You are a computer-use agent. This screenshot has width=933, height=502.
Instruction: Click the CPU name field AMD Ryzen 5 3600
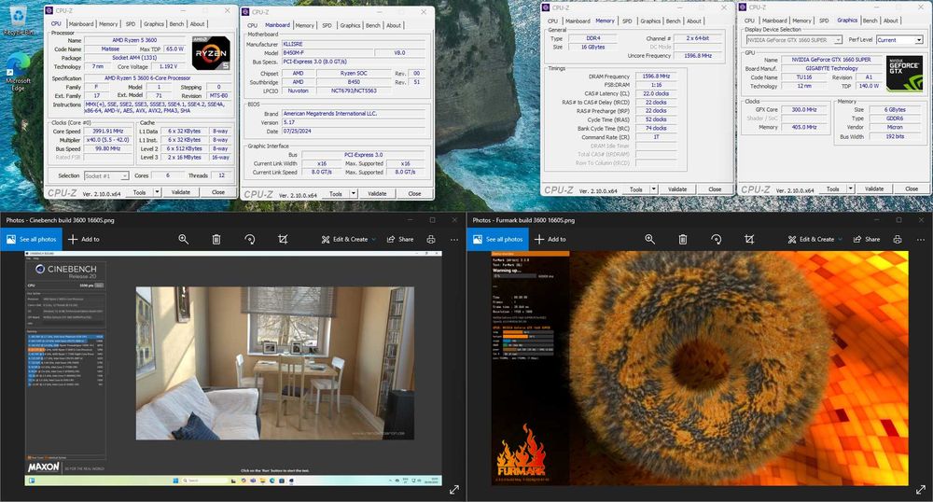(x=134, y=40)
